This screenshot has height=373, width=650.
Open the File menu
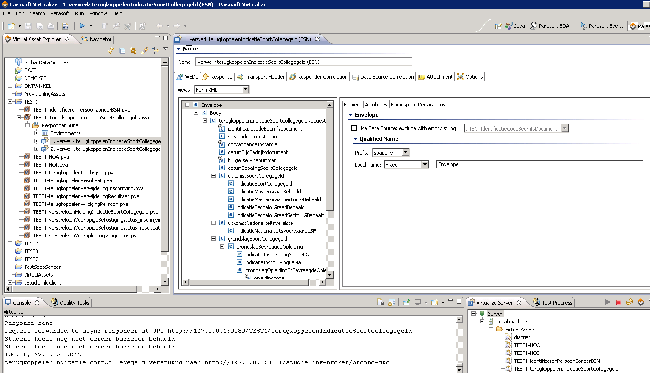(x=6, y=13)
